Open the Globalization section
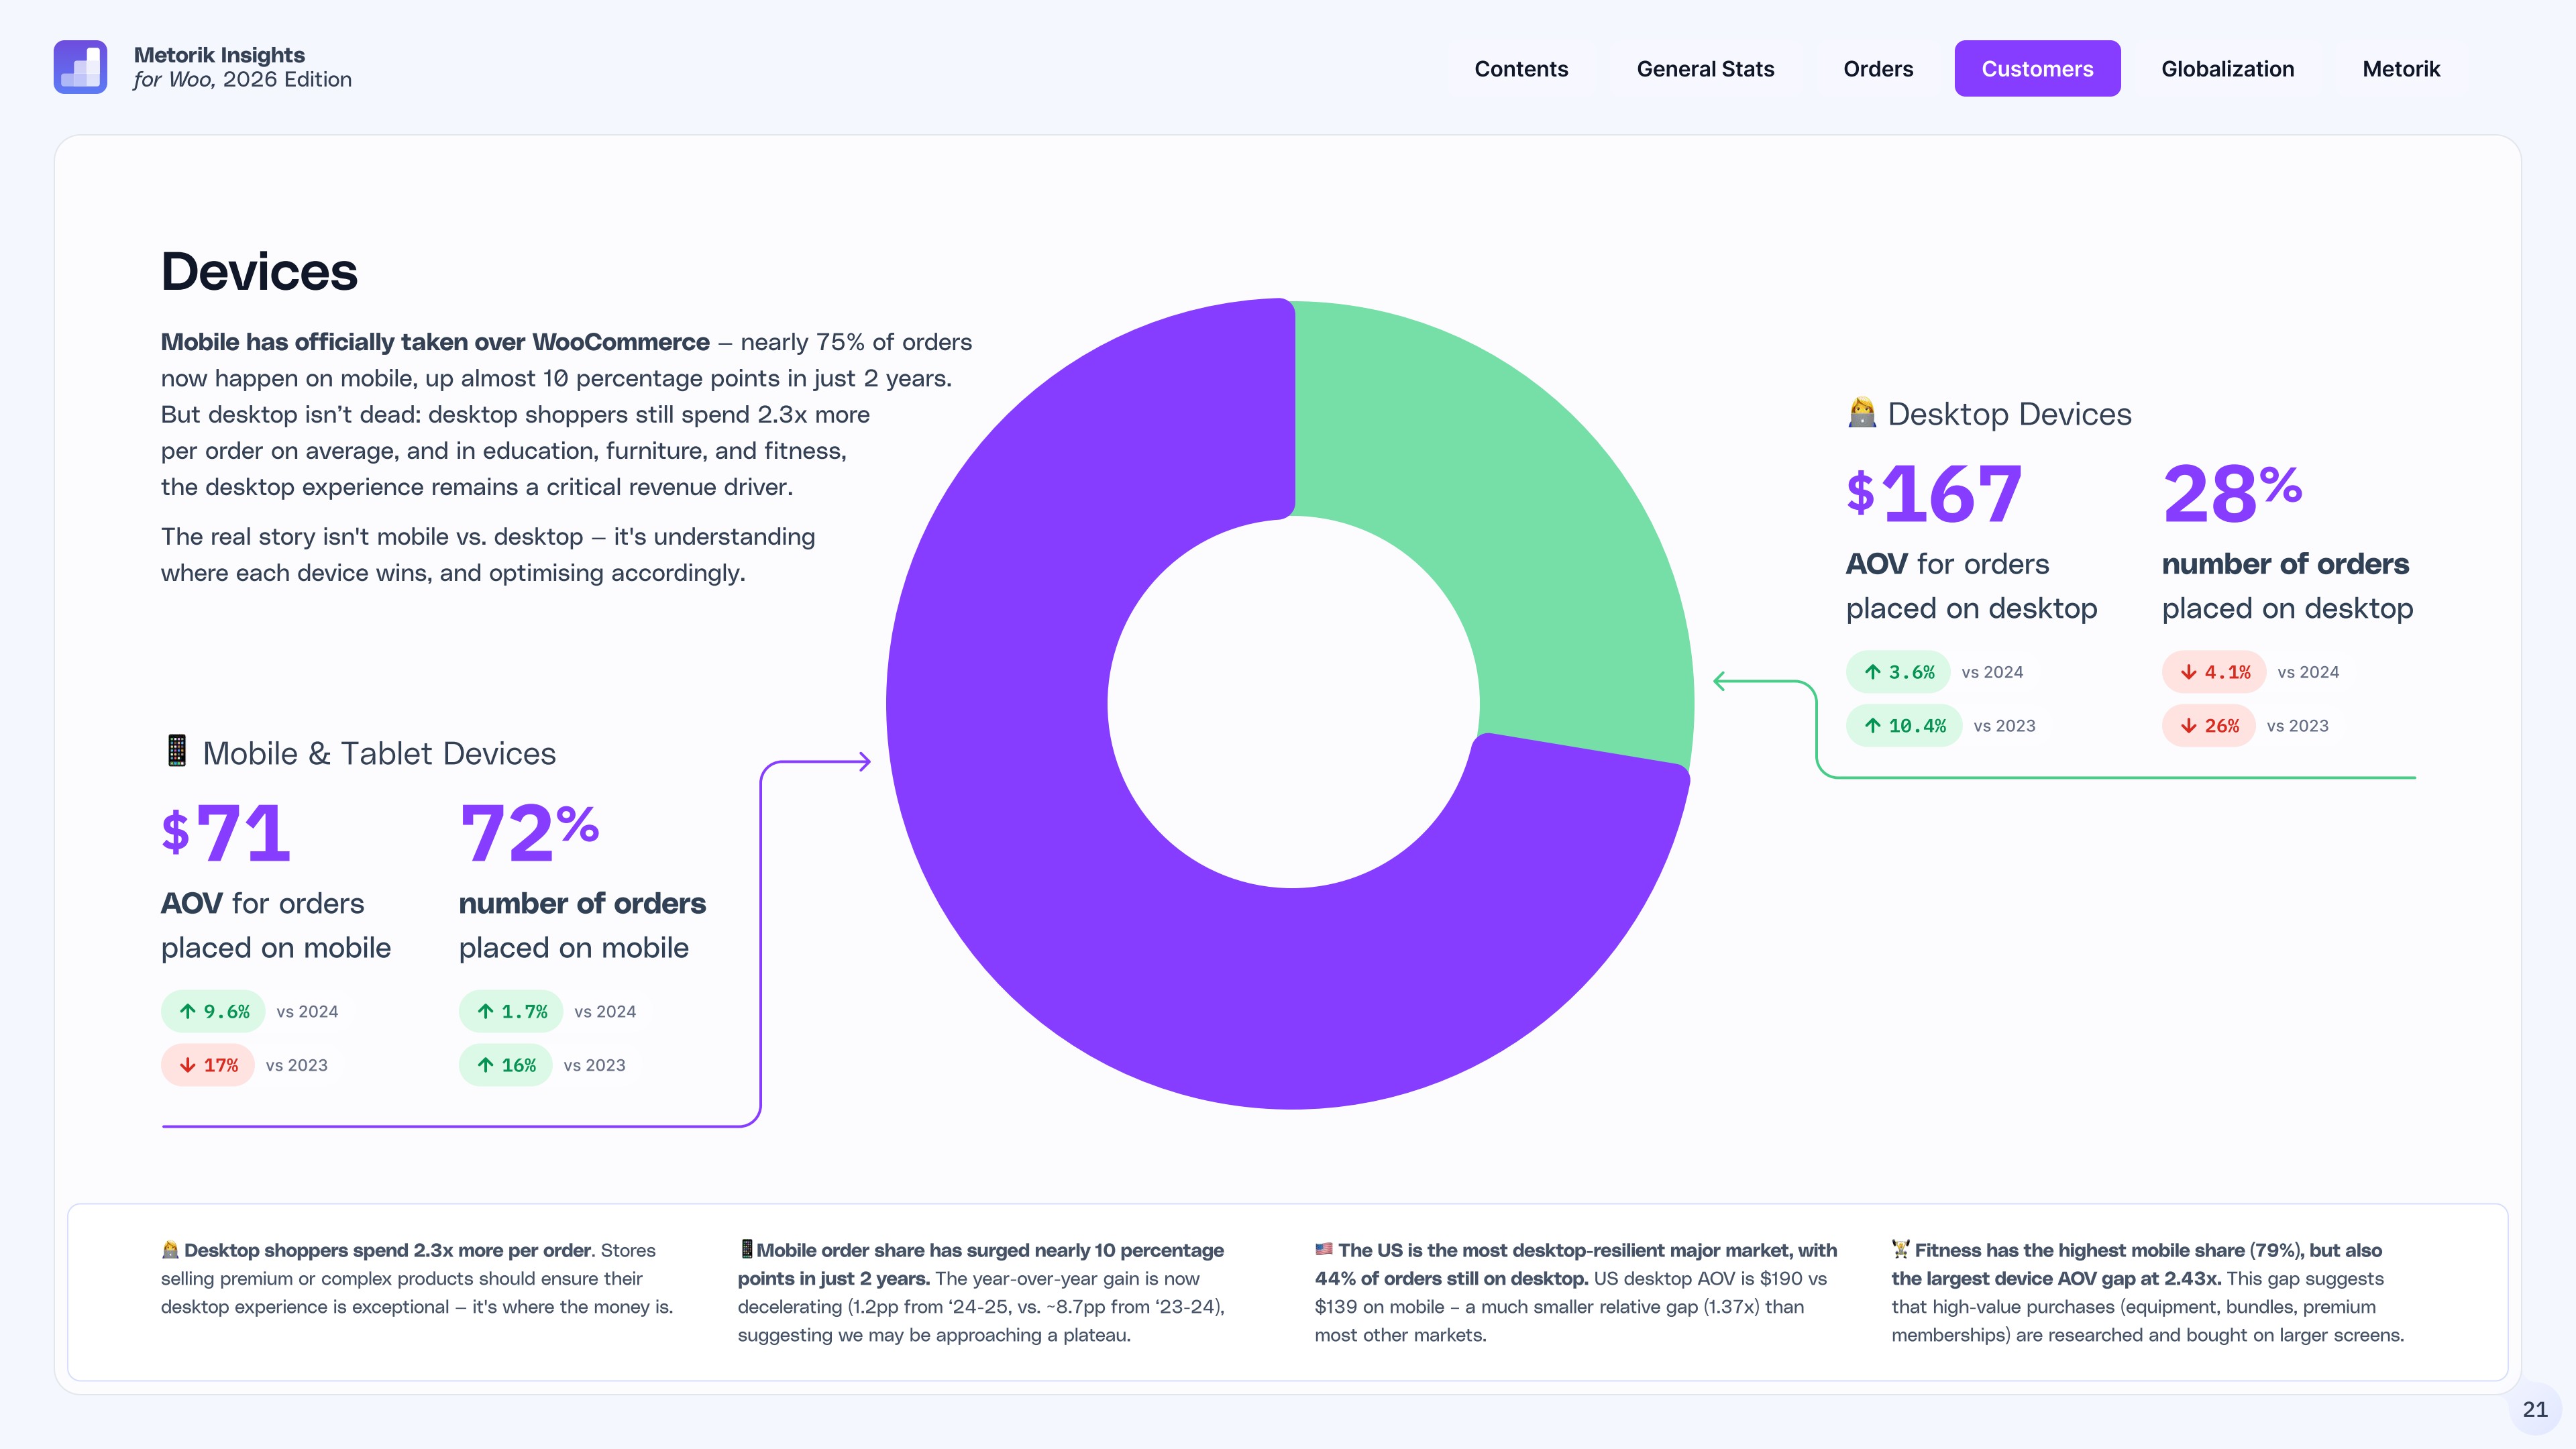 (x=2228, y=68)
